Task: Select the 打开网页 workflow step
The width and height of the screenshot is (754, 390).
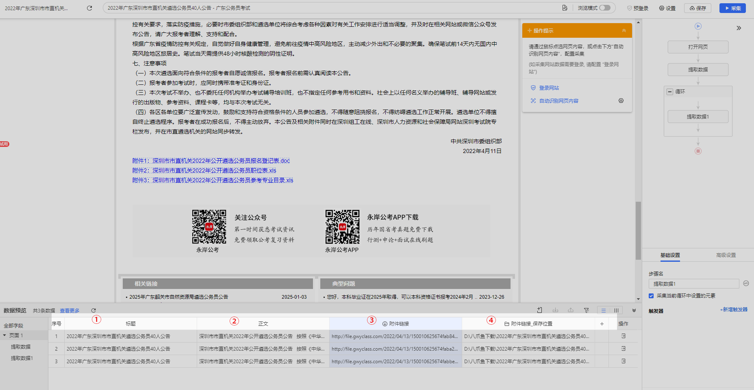Action: click(x=698, y=47)
